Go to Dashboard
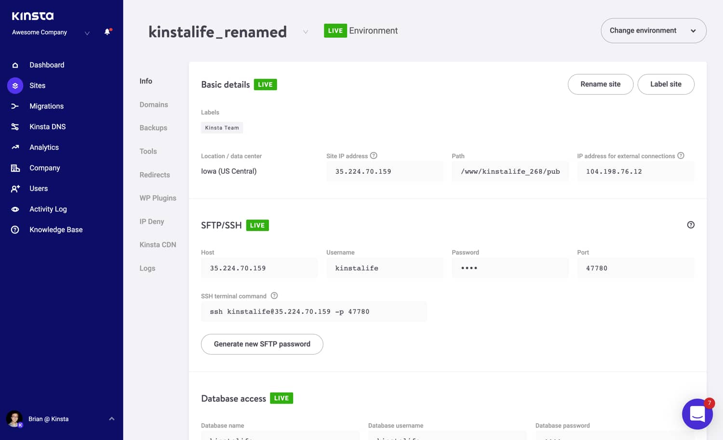This screenshot has height=440, width=723. [47, 65]
